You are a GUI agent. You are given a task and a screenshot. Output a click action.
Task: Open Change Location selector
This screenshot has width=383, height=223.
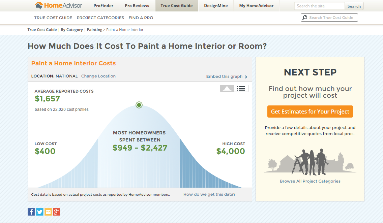point(98,76)
